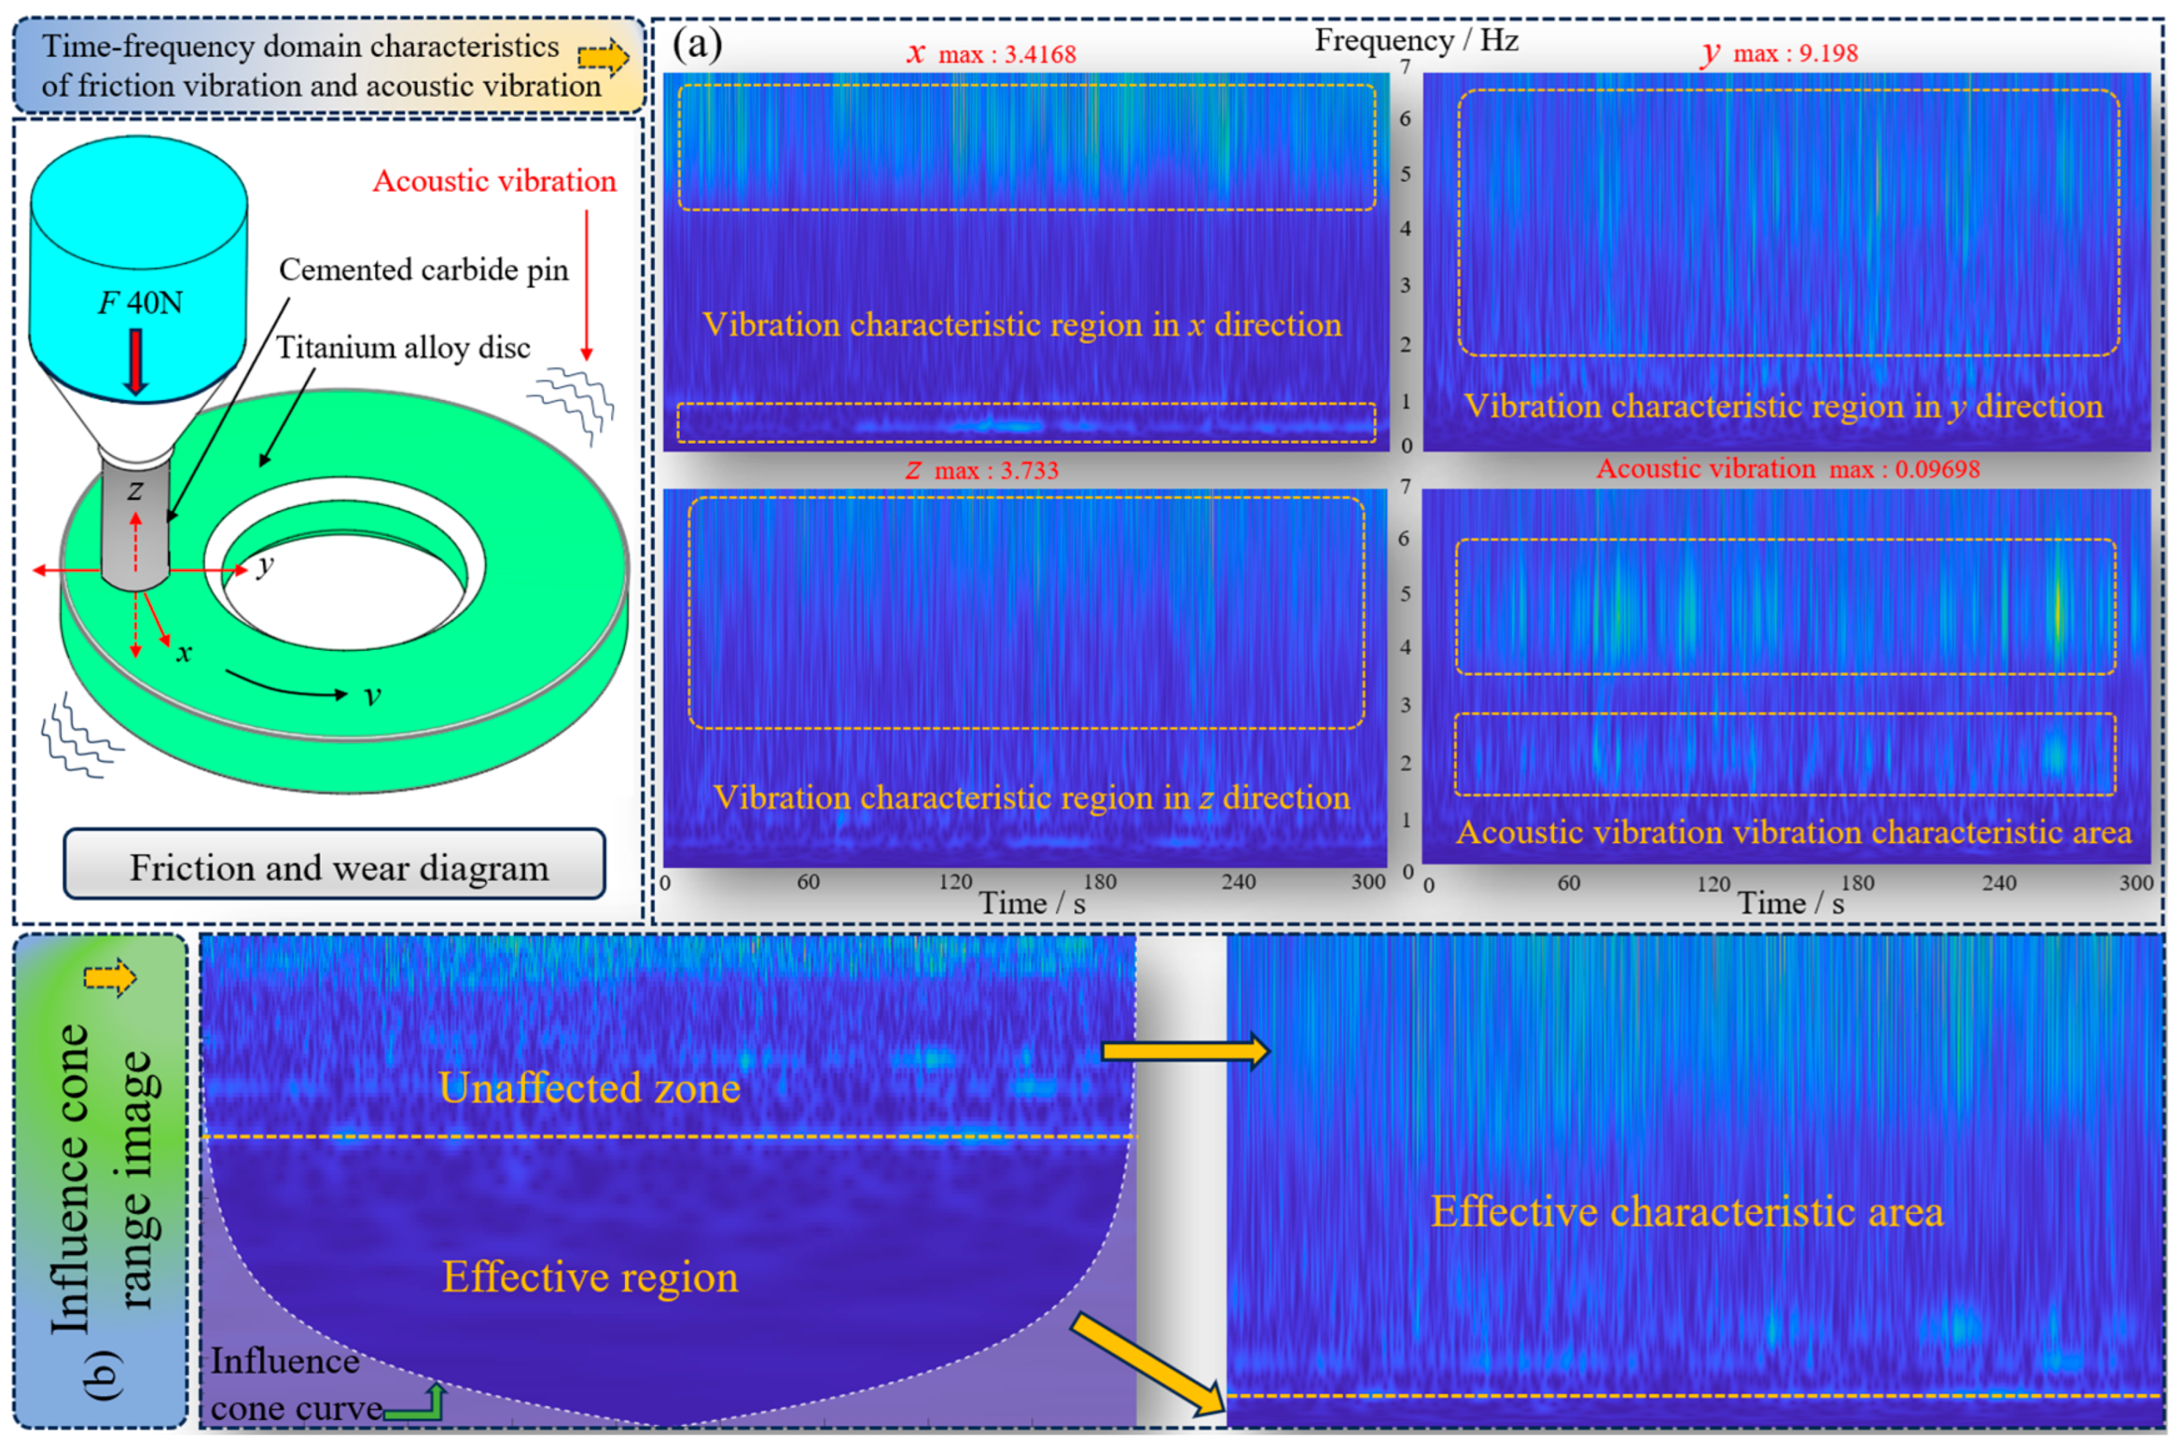2179x1450 pixels.
Task: Click the Cemented carbide pin label
Action: click(x=424, y=270)
